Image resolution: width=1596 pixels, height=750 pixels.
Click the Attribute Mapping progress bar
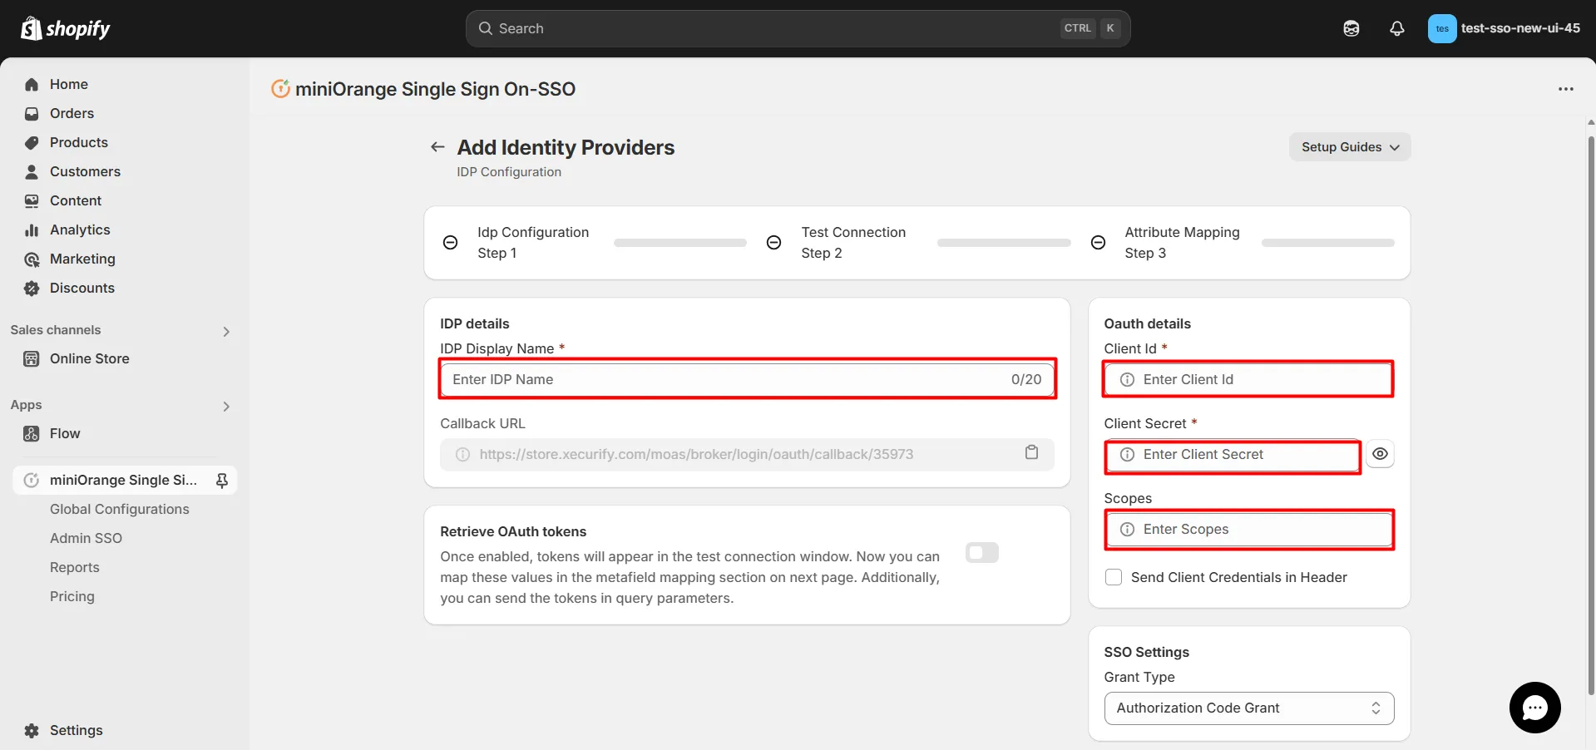(x=1328, y=243)
